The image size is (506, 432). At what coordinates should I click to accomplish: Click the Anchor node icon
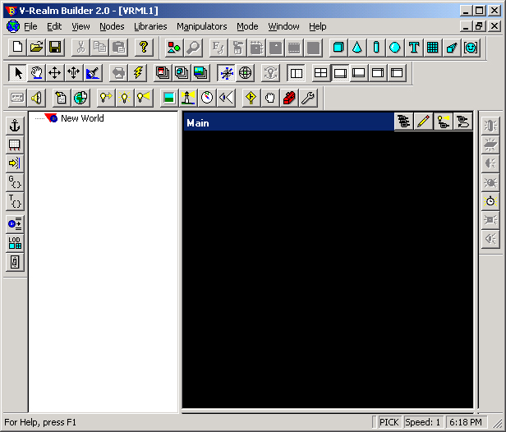point(15,125)
